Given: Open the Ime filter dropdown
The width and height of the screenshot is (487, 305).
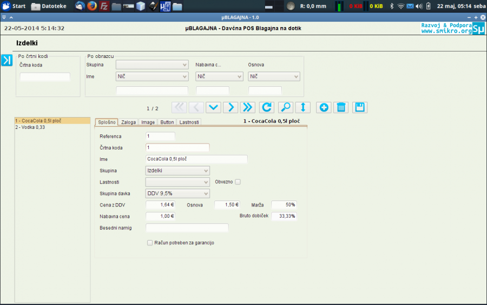Looking at the screenshot, I should point(152,77).
